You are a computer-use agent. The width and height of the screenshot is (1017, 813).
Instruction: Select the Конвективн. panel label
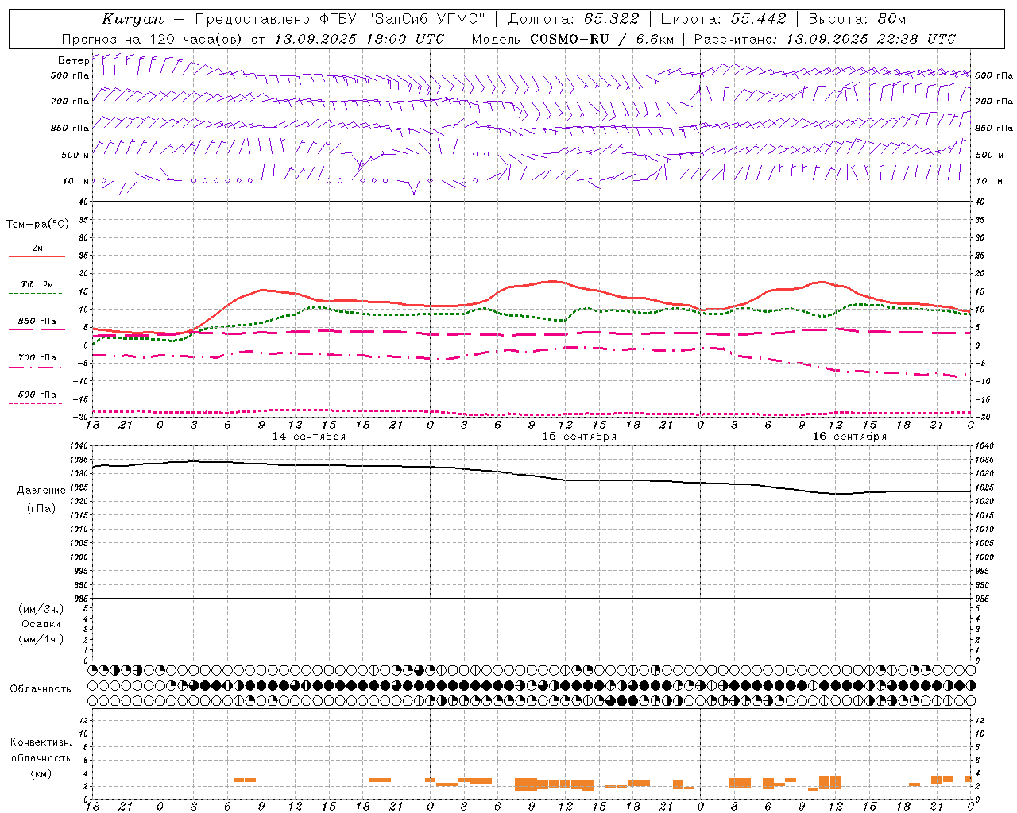click(x=41, y=742)
